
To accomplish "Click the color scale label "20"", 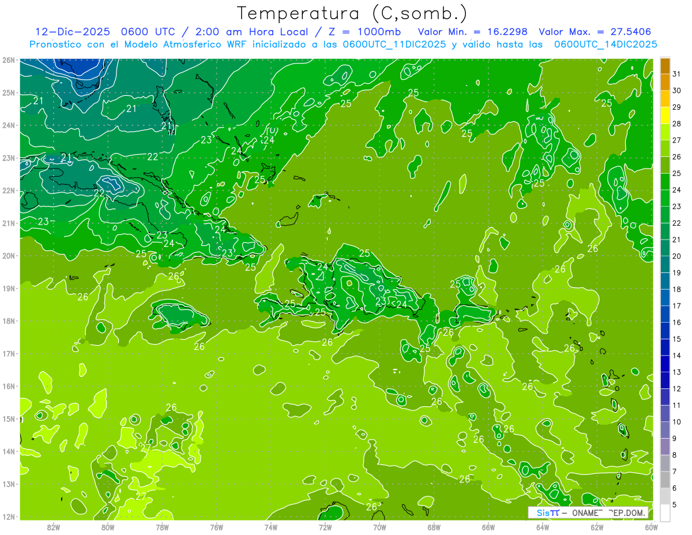I will point(677,256).
